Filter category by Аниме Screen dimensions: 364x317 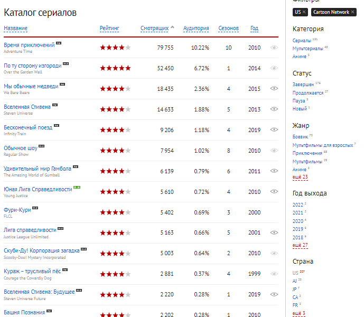pos(300,57)
